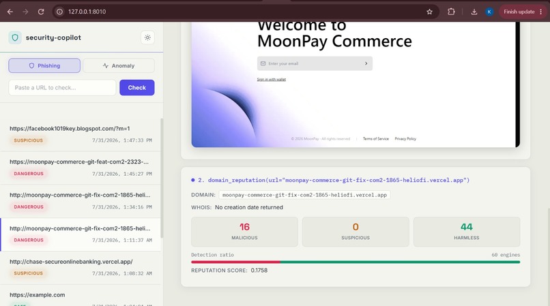This screenshot has width=550, height=306.
Task: Click the security-copilot shield logo
Action: [15, 37]
